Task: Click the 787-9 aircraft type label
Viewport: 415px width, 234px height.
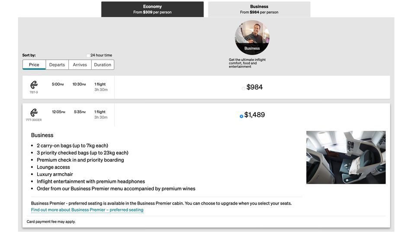Action: 34,92
